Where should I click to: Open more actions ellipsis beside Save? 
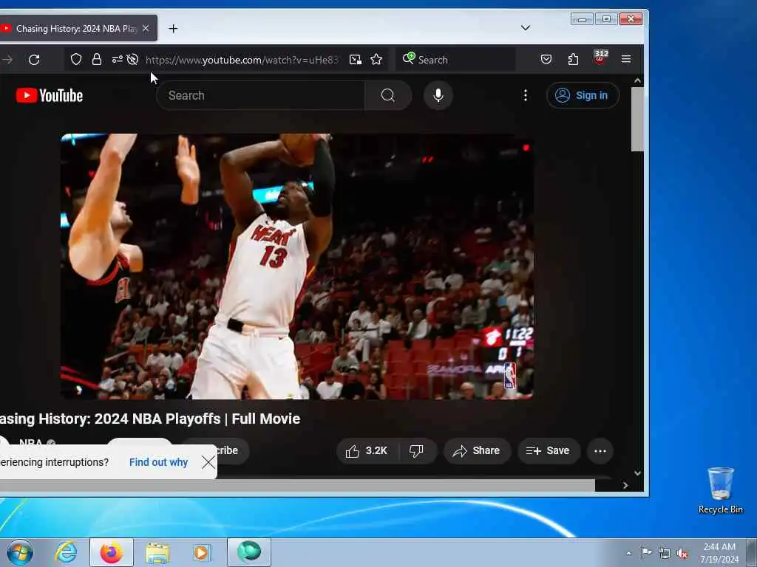click(x=600, y=451)
